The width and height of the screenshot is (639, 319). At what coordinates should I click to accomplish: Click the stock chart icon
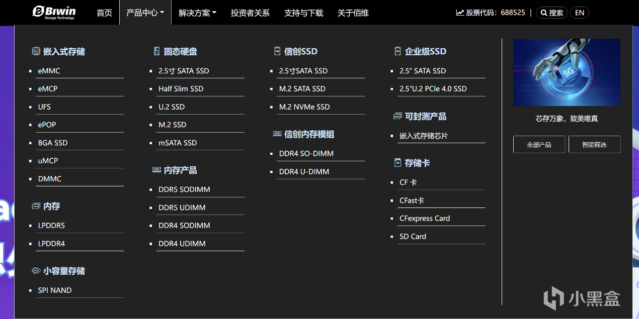pos(460,13)
